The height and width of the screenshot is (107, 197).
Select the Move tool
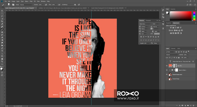click(2, 11)
